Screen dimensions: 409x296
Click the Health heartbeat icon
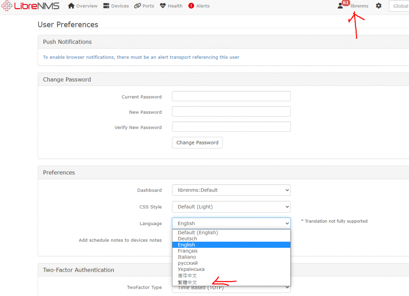163,6
